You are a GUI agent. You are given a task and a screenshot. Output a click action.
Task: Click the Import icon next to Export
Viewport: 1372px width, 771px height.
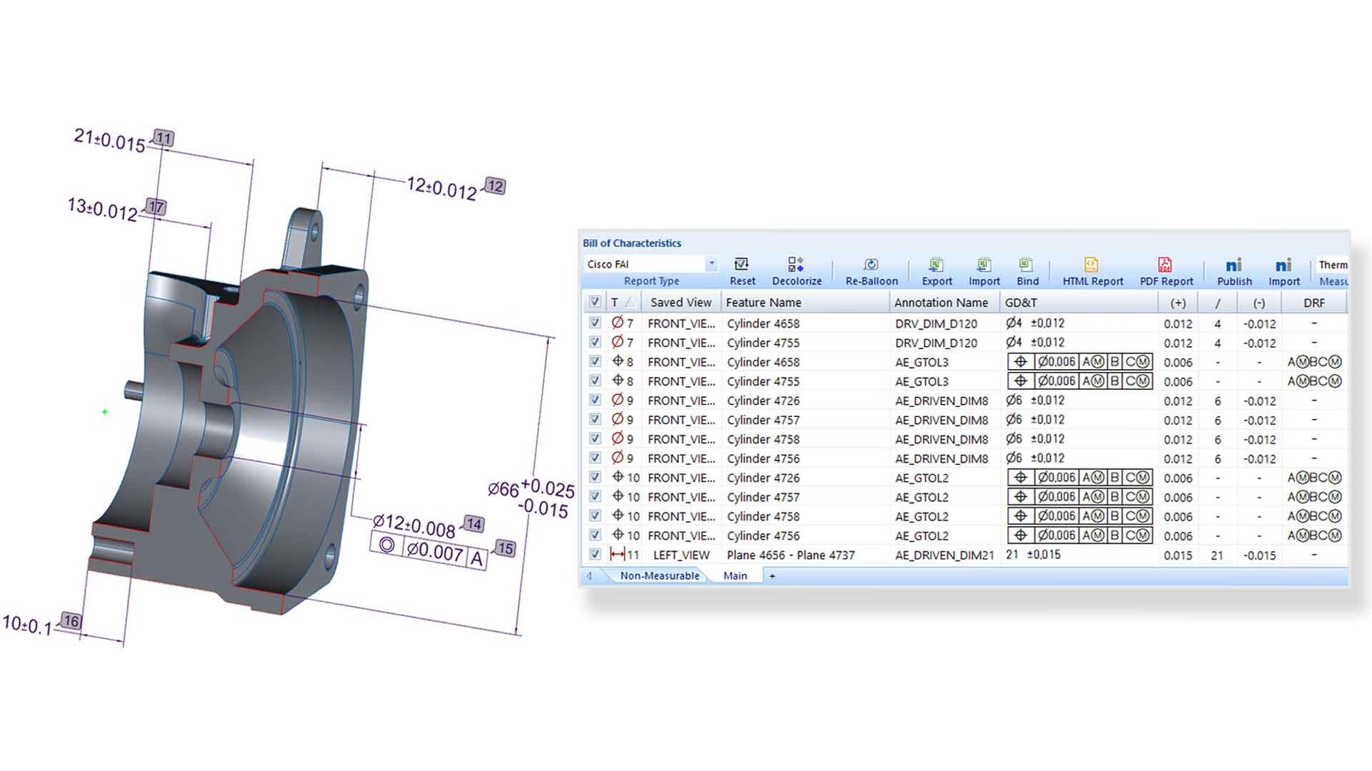tap(983, 265)
